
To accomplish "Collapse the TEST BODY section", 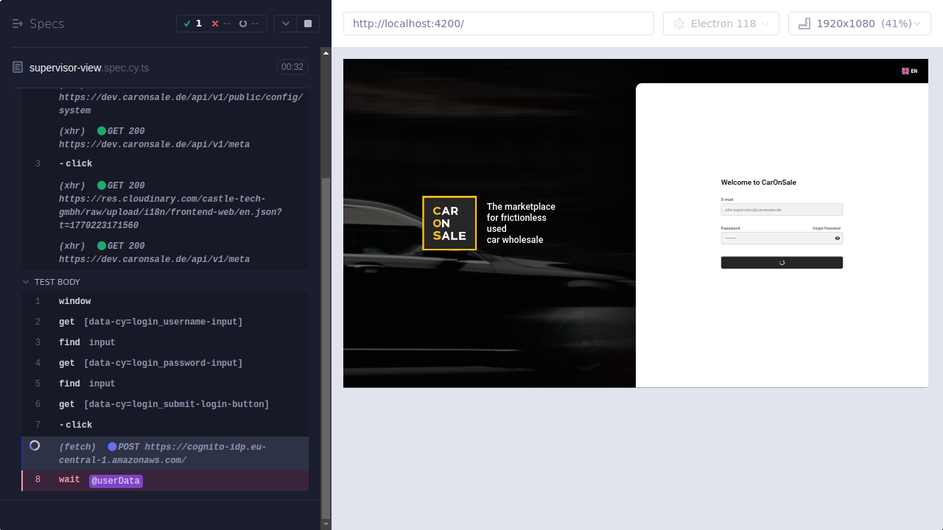I will coord(26,281).
